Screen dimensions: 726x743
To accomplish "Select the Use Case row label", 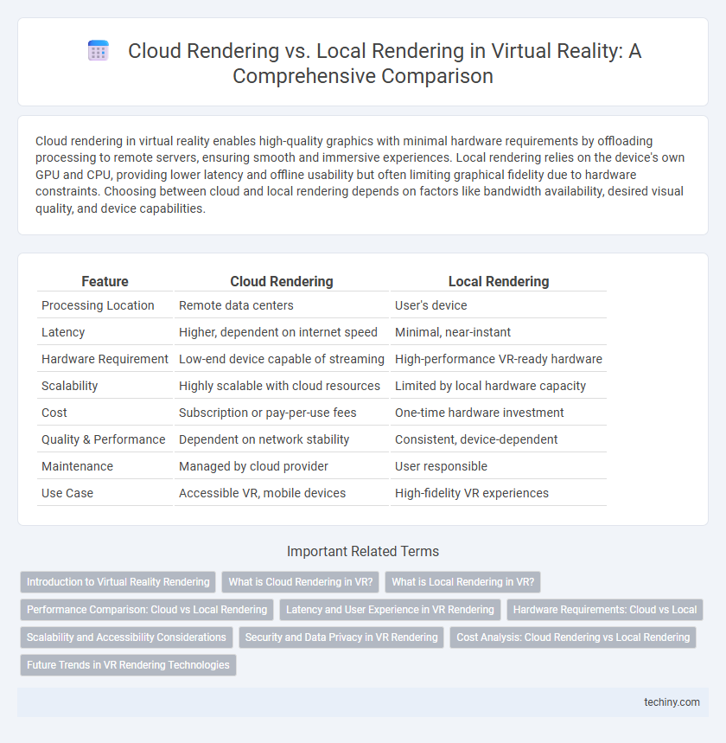I will coord(105,493).
